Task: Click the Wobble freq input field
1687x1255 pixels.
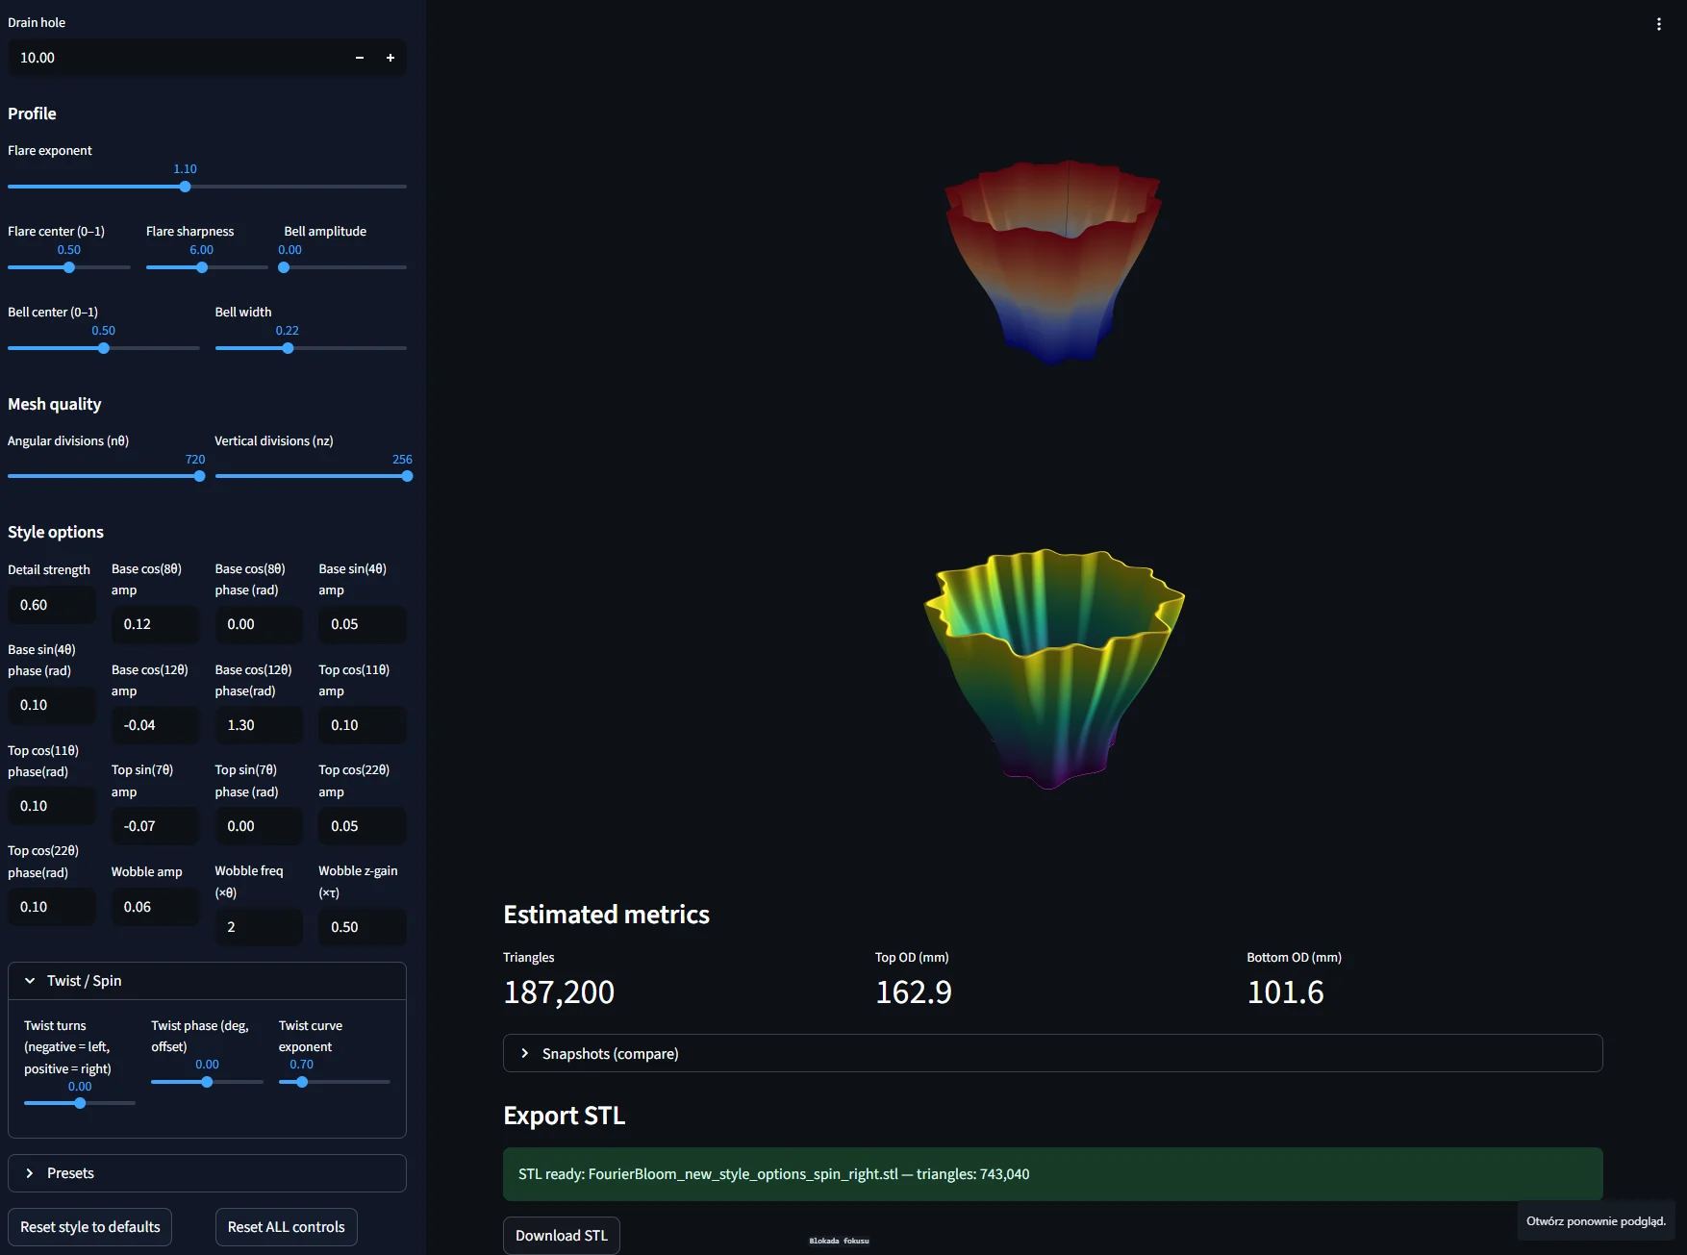Action: (x=259, y=927)
